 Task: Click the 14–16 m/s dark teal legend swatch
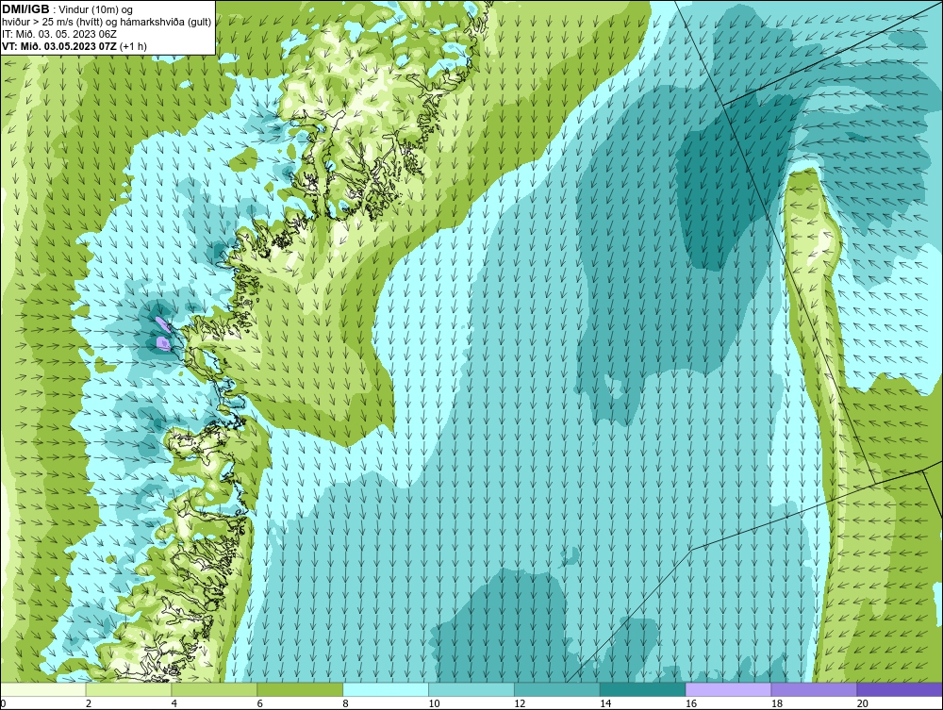pos(643,689)
